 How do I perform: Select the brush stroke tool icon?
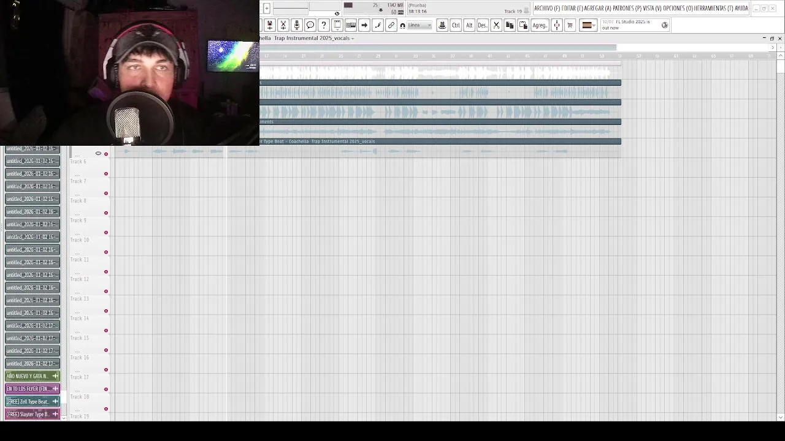(377, 25)
